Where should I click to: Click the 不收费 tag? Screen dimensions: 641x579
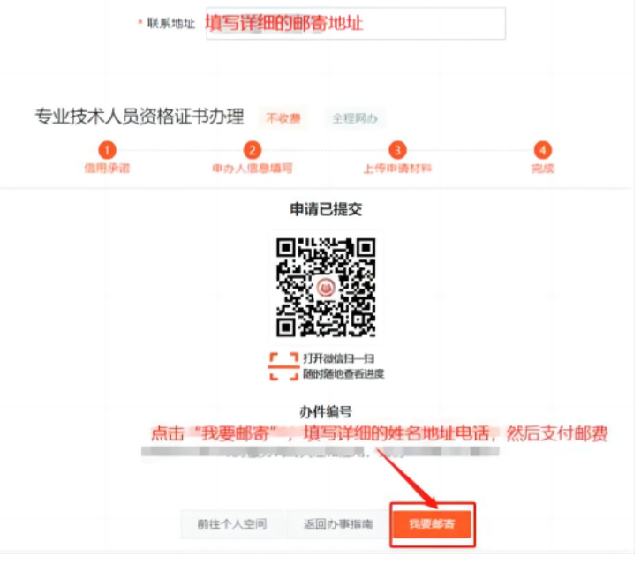pyautogui.click(x=283, y=118)
